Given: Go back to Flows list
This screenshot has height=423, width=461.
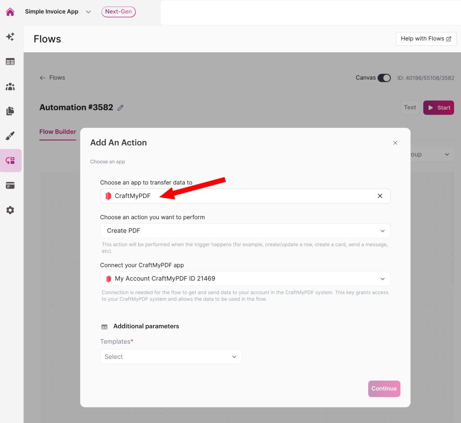Looking at the screenshot, I should [52, 78].
